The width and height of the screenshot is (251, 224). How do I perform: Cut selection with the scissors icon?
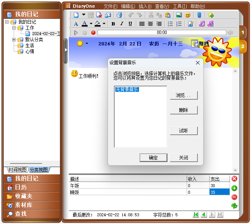point(151,15)
